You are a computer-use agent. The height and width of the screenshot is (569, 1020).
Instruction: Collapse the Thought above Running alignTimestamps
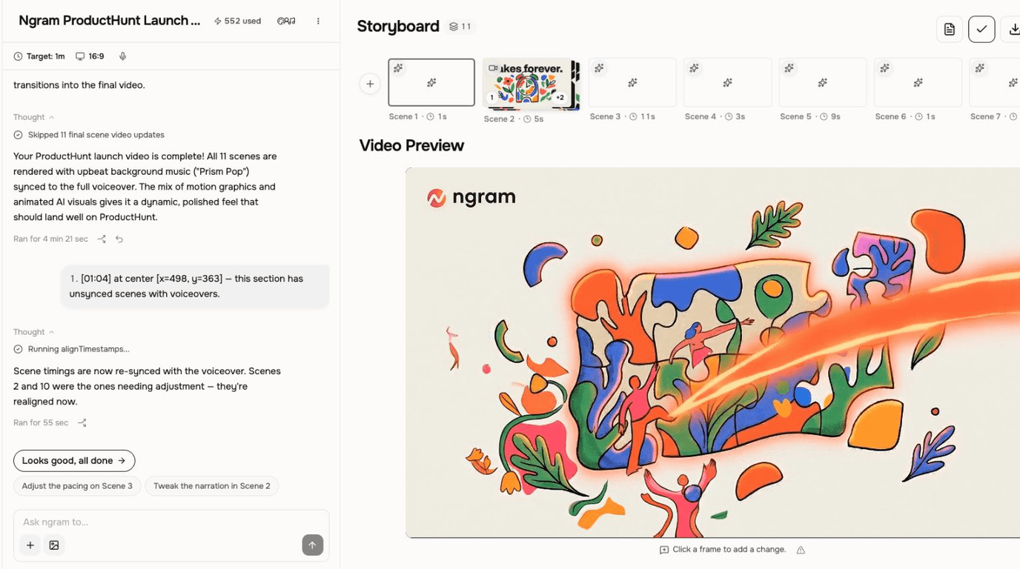(34, 332)
